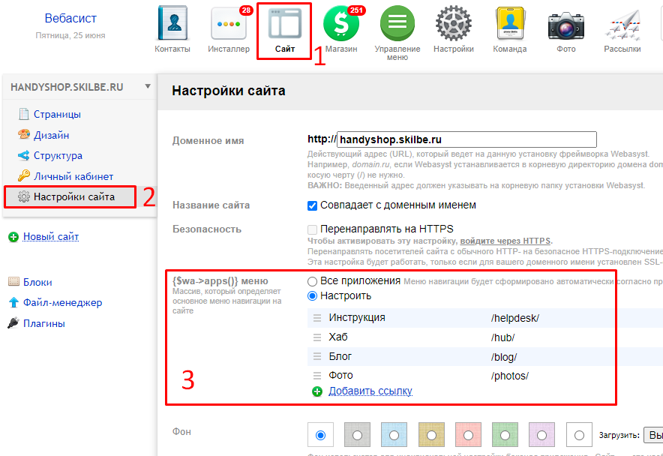Viewport: 663px width, 456px height.
Task: Expand the HANDYSHOP.SKILBE.RU site dropdown
Action: pyautogui.click(x=148, y=86)
